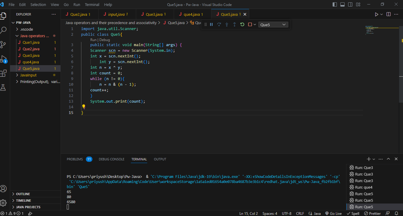Open the Run and Debug view

[x=4, y=59]
